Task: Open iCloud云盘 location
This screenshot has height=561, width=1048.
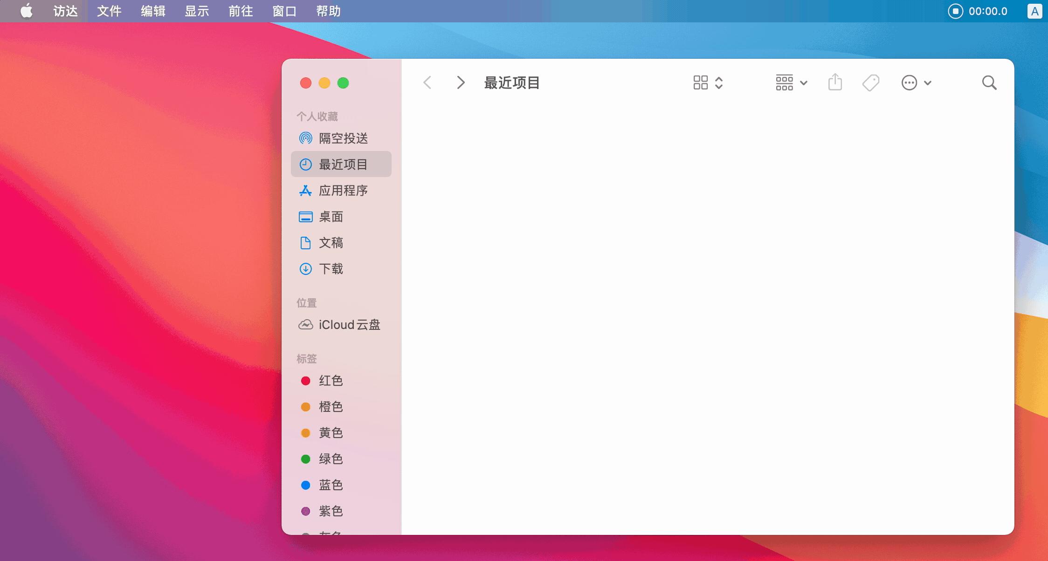Action: (349, 325)
